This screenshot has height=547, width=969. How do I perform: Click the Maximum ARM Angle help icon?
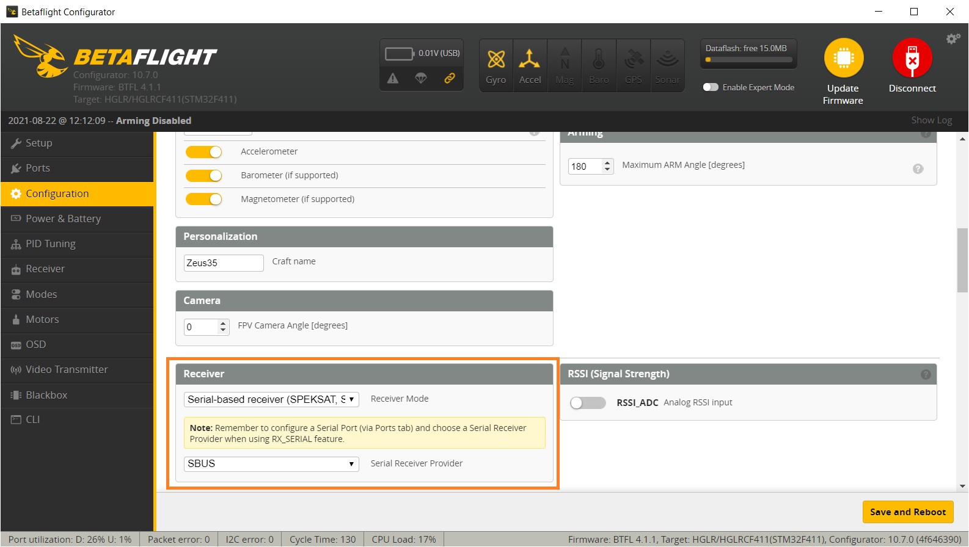918,169
